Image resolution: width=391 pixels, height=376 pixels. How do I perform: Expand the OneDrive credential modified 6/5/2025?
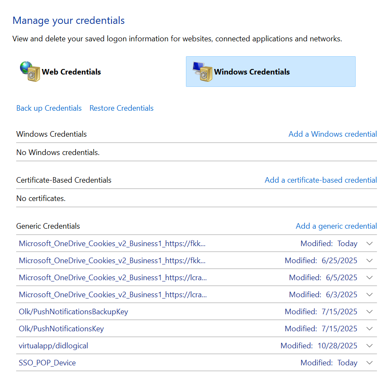click(370, 278)
